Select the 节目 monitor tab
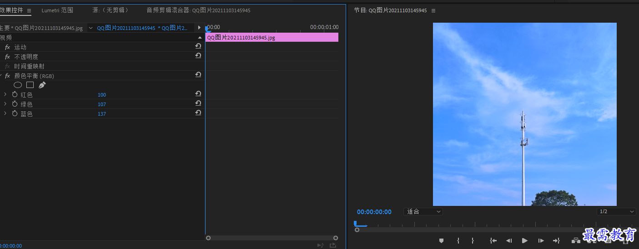 [x=391, y=10]
